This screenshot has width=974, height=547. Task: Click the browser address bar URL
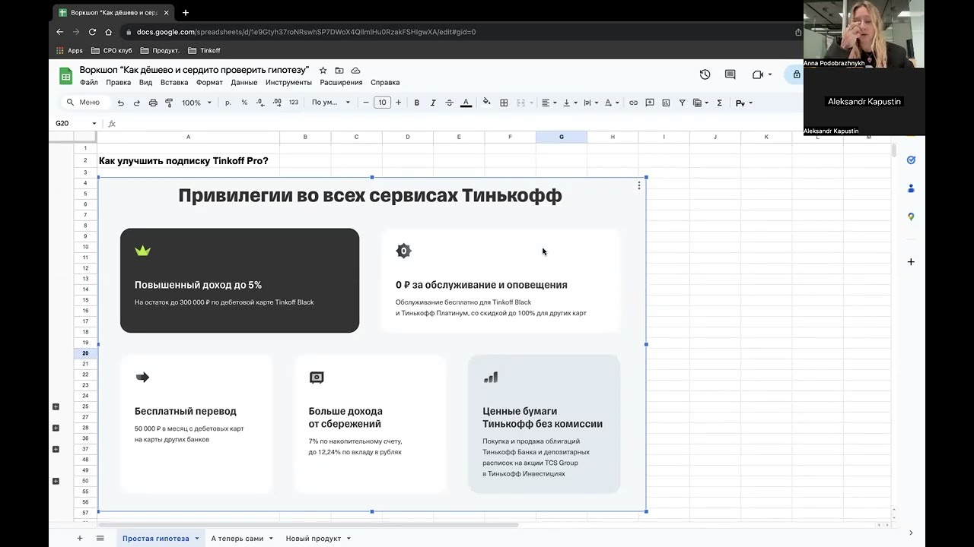tap(306, 32)
